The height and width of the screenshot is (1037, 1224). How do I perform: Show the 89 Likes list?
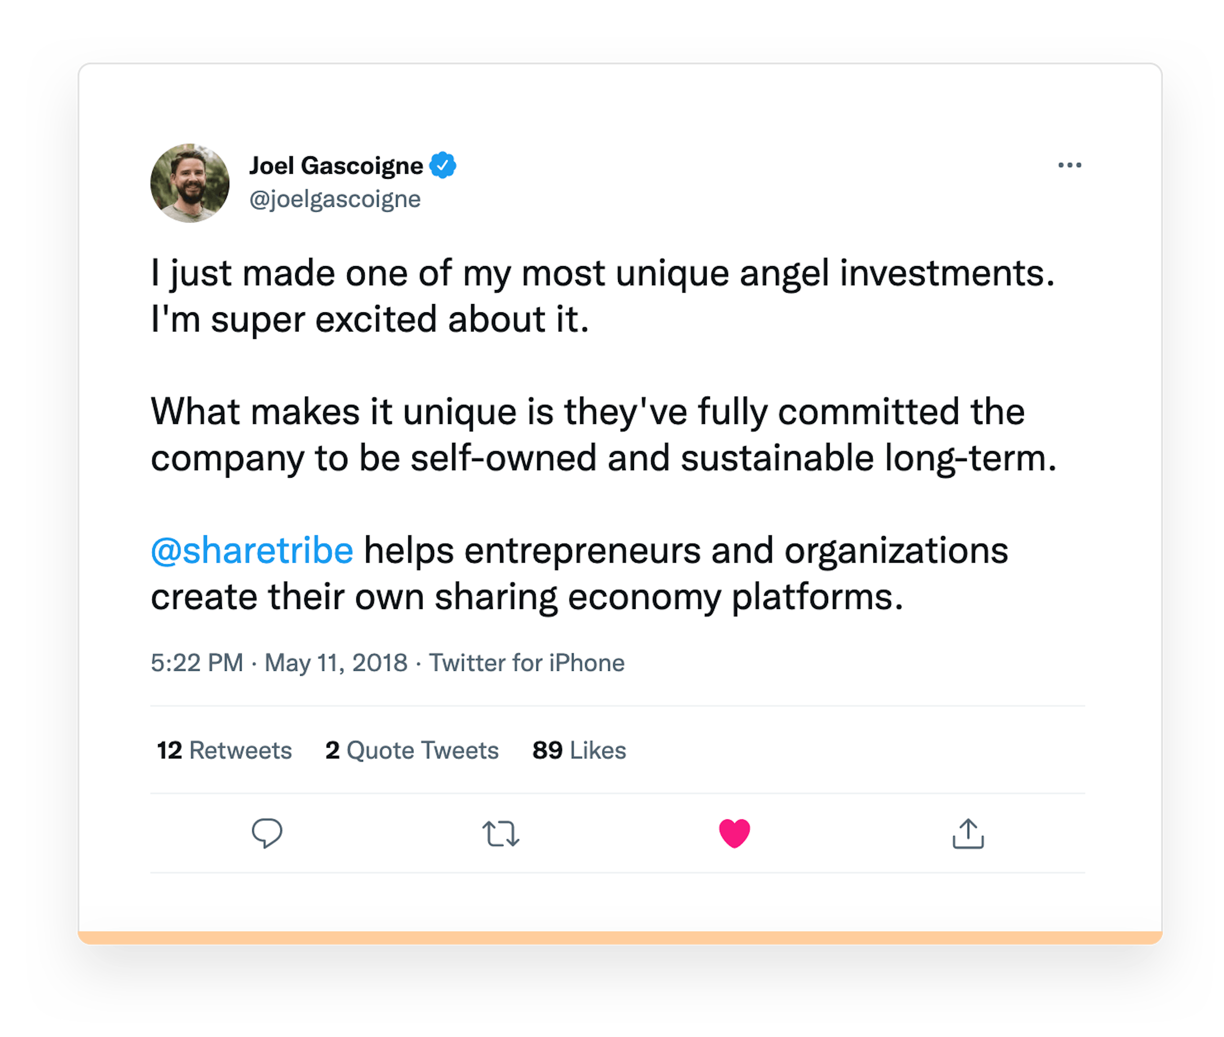tap(579, 750)
